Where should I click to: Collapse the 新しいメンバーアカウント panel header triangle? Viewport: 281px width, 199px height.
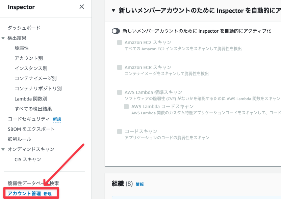pos(113,10)
